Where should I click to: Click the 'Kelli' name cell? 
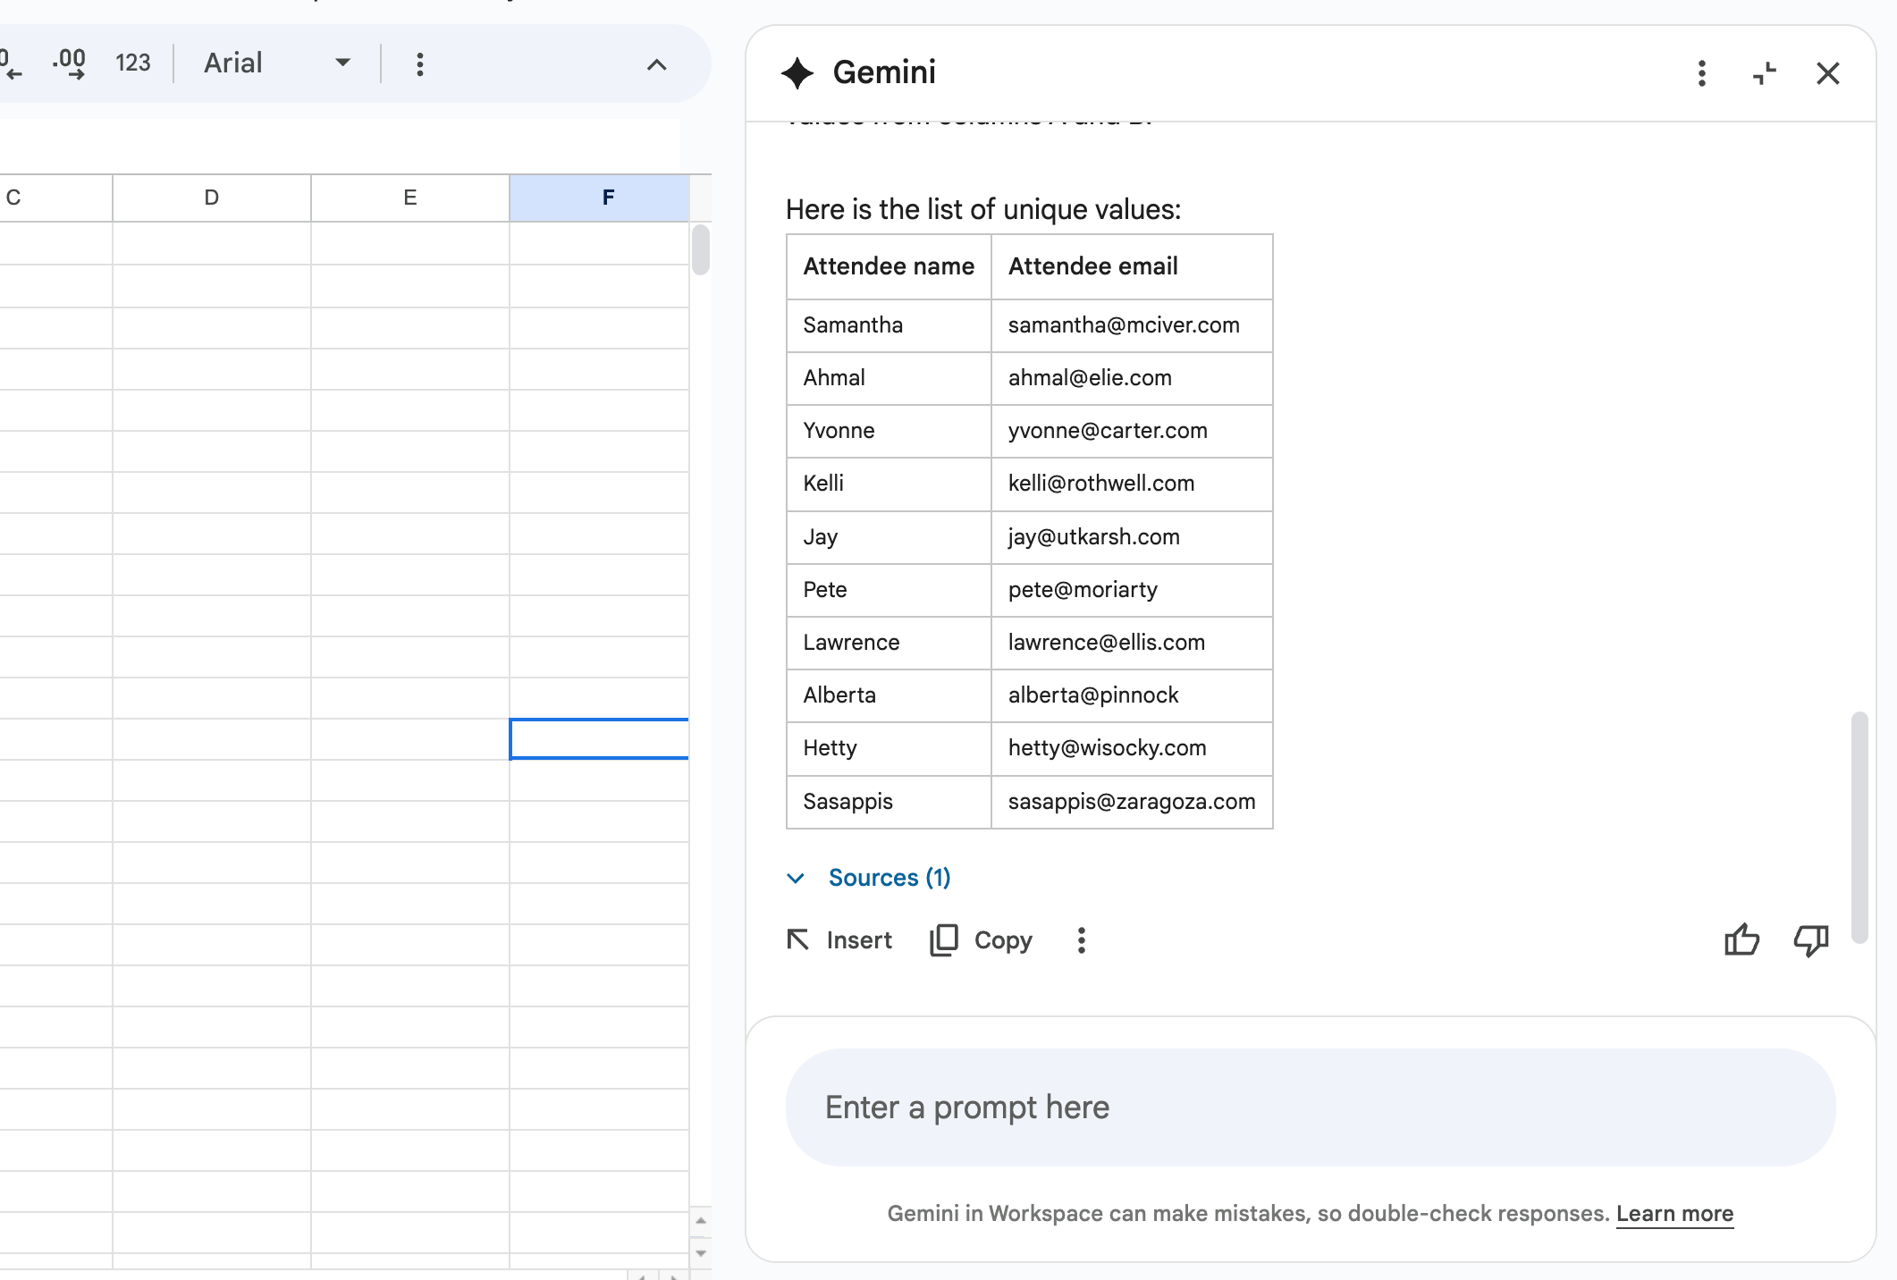(889, 484)
